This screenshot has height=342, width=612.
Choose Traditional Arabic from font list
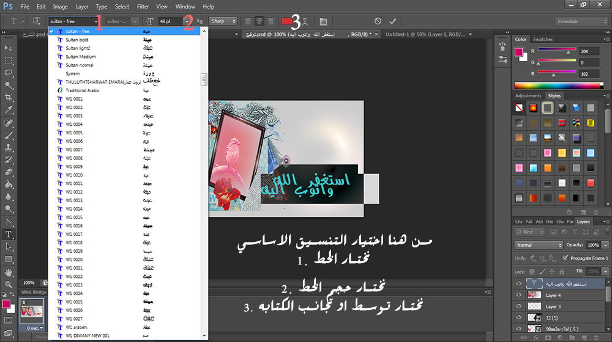click(x=83, y=90)
